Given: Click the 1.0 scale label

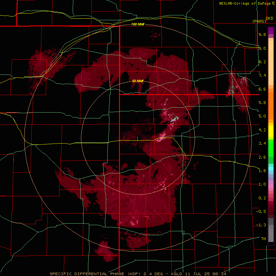Looking at the screenshot, I should coord(262,184).
